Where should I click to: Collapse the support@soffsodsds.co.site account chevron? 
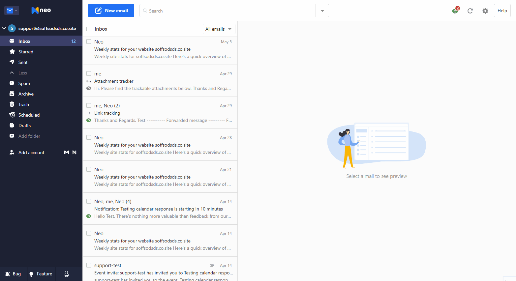pyautogui.click(x=4, y=28)
